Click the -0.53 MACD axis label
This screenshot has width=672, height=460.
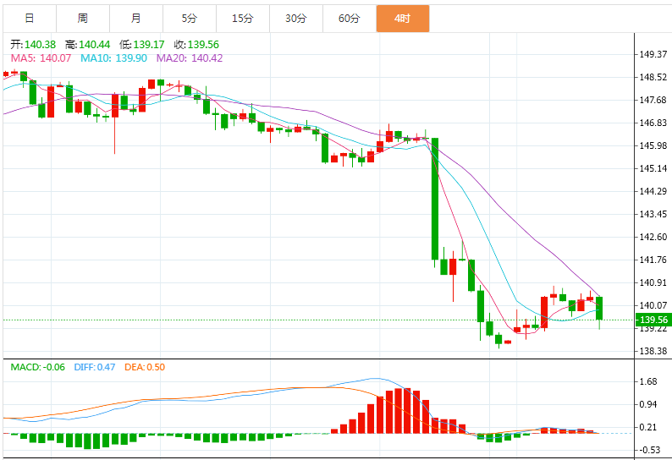(650, 450)
